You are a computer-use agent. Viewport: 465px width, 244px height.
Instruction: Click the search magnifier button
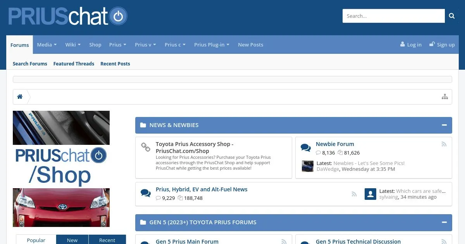click(451, 16)
